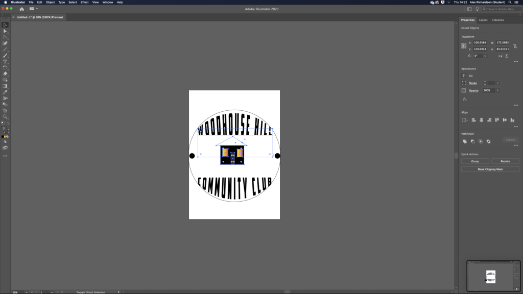The width and height of the screenshot is (523, 294).
Task: Open the Effect menu
Action: coord(84,3)
